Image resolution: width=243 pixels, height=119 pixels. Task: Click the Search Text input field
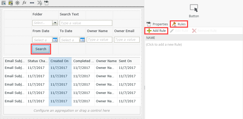pos(86,23)
